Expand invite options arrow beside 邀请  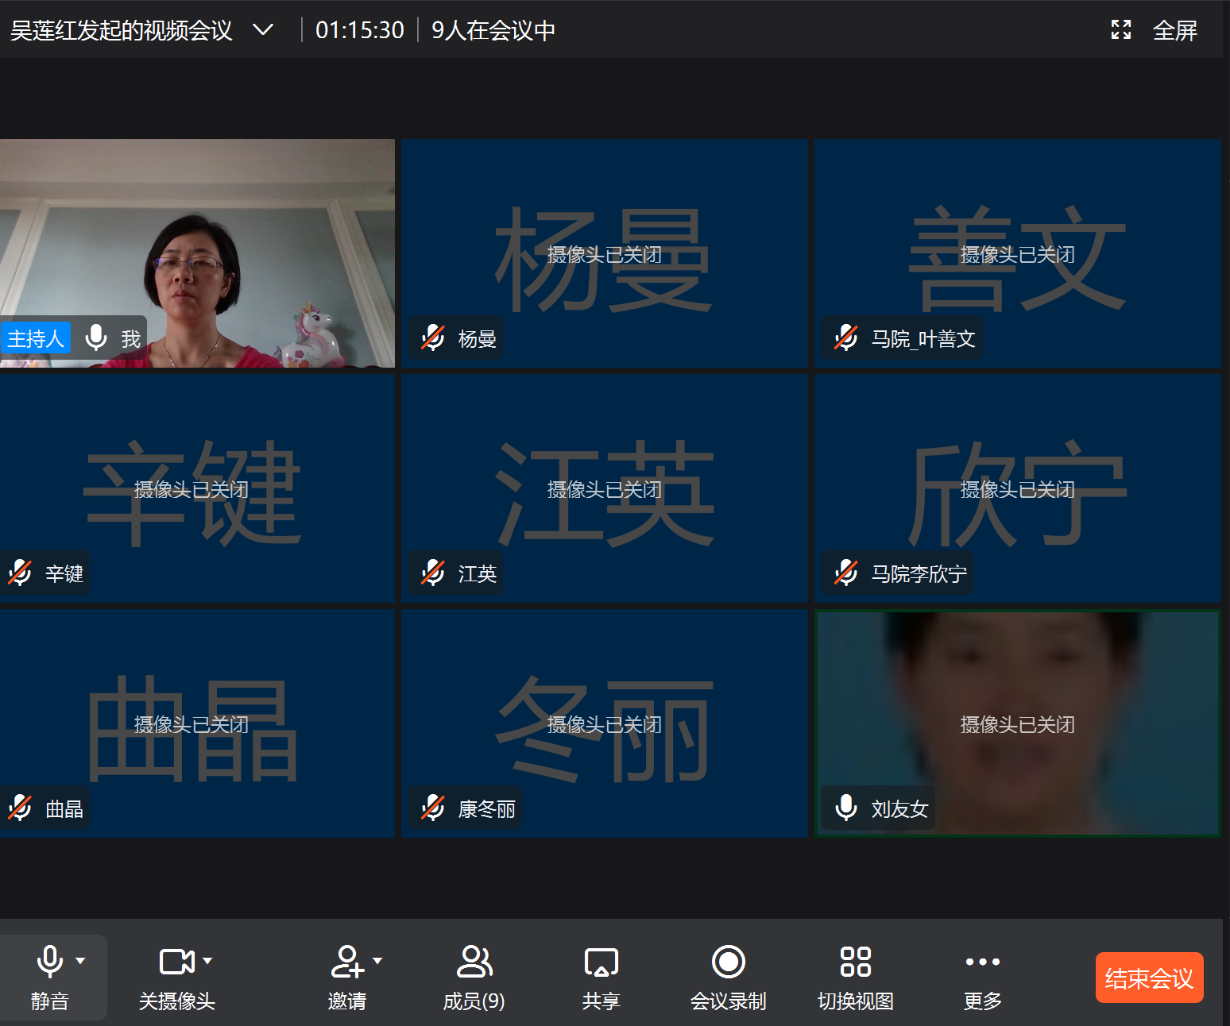377,961
